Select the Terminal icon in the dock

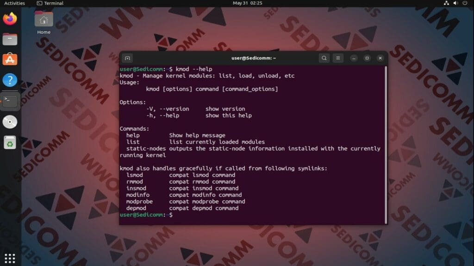(10, 101)
